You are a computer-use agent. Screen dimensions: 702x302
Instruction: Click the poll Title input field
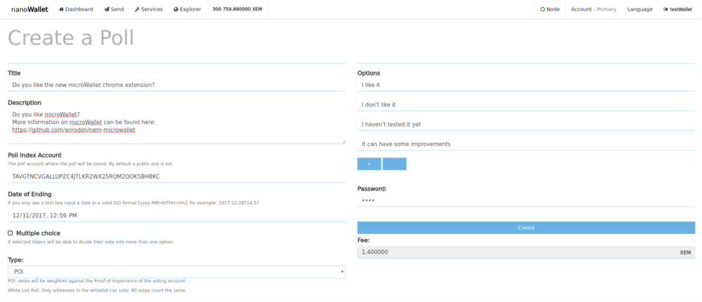[x=177, y=85]
